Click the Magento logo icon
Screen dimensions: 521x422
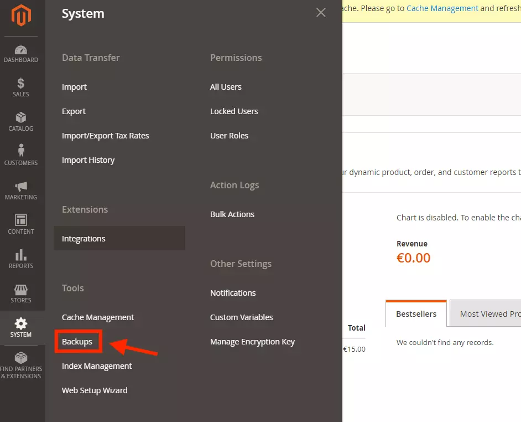pos(21,16)
